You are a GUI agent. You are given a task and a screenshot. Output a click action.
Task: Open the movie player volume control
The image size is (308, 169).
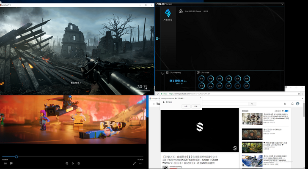tap(5, 163)
